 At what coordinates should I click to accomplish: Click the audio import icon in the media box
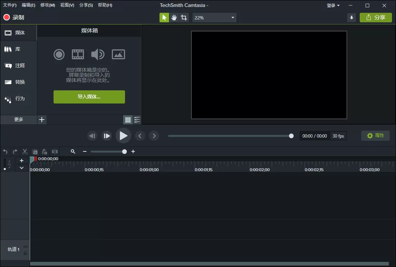pos(98,54)
